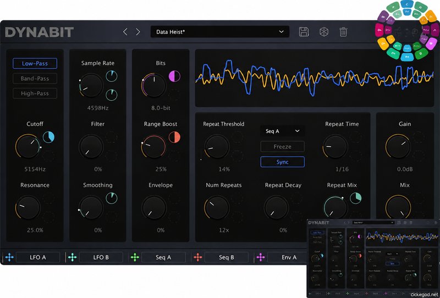440x298 pixels.
Task: Click red modulation dial beside Range Boost
Action: [174, 137]
